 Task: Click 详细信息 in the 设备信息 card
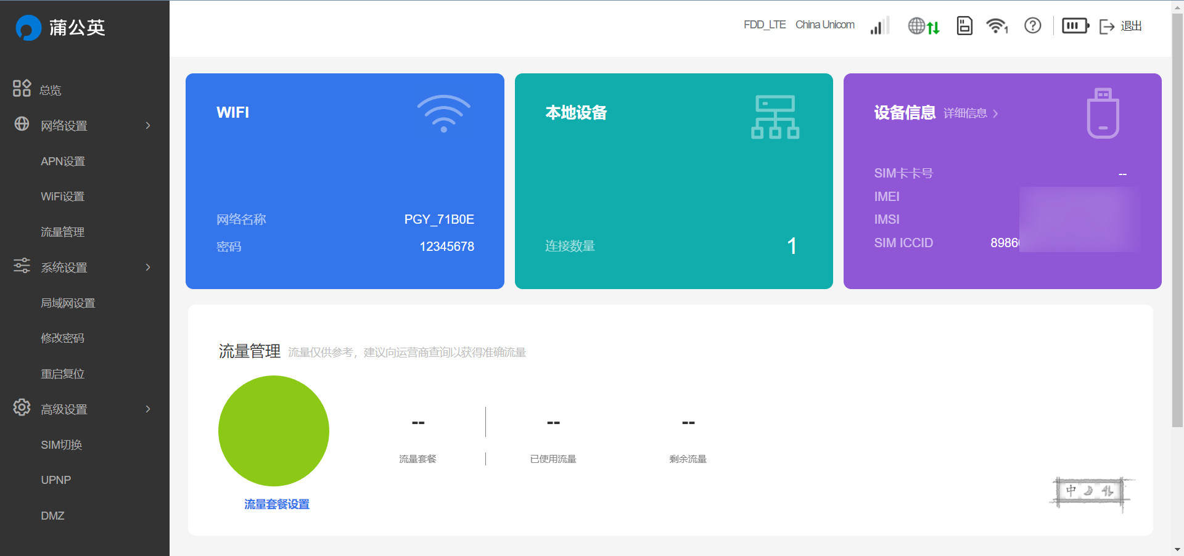click(966, 113)
